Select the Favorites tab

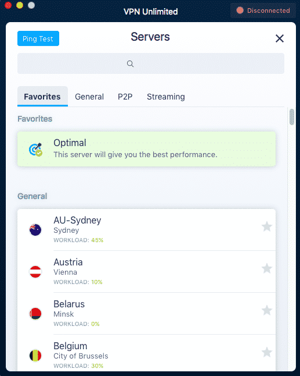[42, 97]
